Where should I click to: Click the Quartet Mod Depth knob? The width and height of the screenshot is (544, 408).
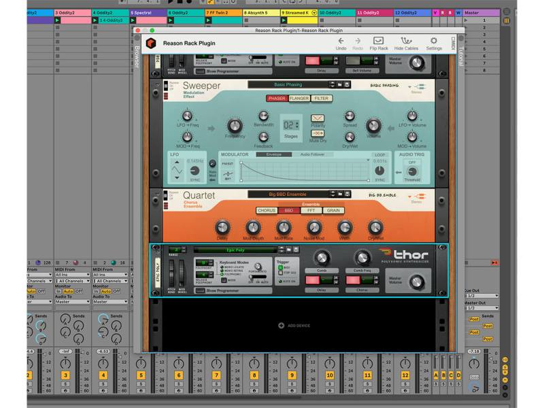(253, 228)
